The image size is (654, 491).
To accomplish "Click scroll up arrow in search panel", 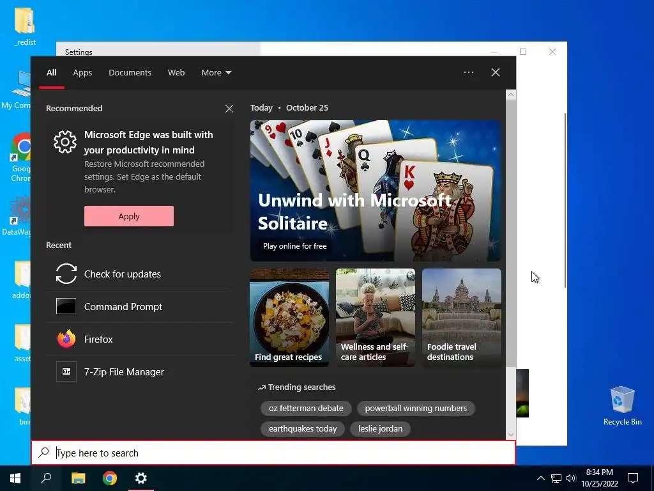I will point(511,95).
